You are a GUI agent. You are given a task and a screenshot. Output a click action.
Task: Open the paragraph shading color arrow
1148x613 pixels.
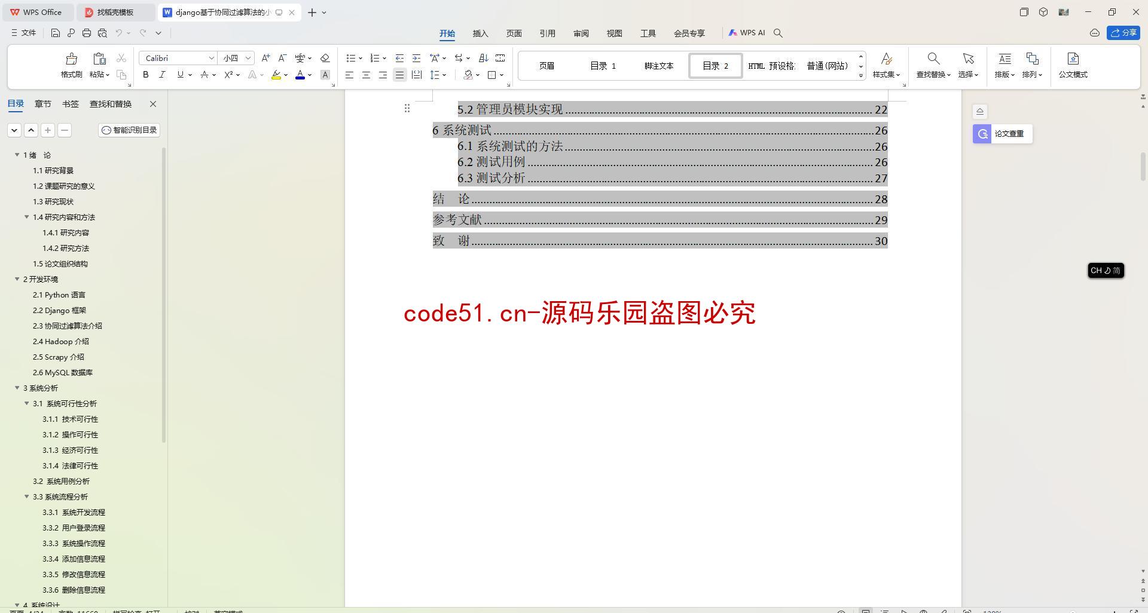pyautogui.click(x=478, y=75)
